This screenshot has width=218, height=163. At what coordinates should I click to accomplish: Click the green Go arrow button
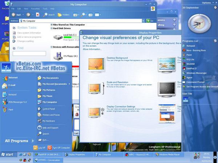coord(148,21)
